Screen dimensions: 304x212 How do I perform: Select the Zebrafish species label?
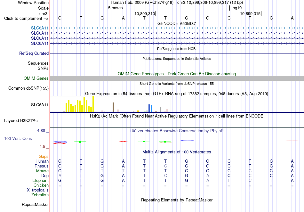point(40,195)
